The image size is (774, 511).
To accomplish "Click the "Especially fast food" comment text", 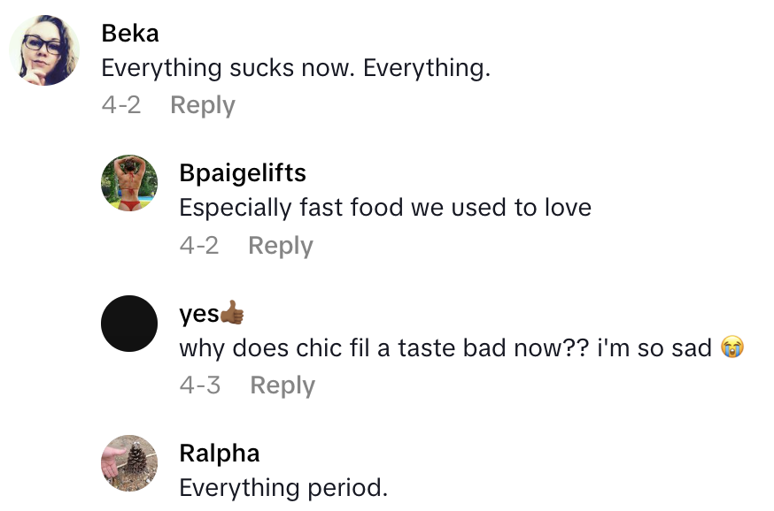I will [x=385, y=208].
